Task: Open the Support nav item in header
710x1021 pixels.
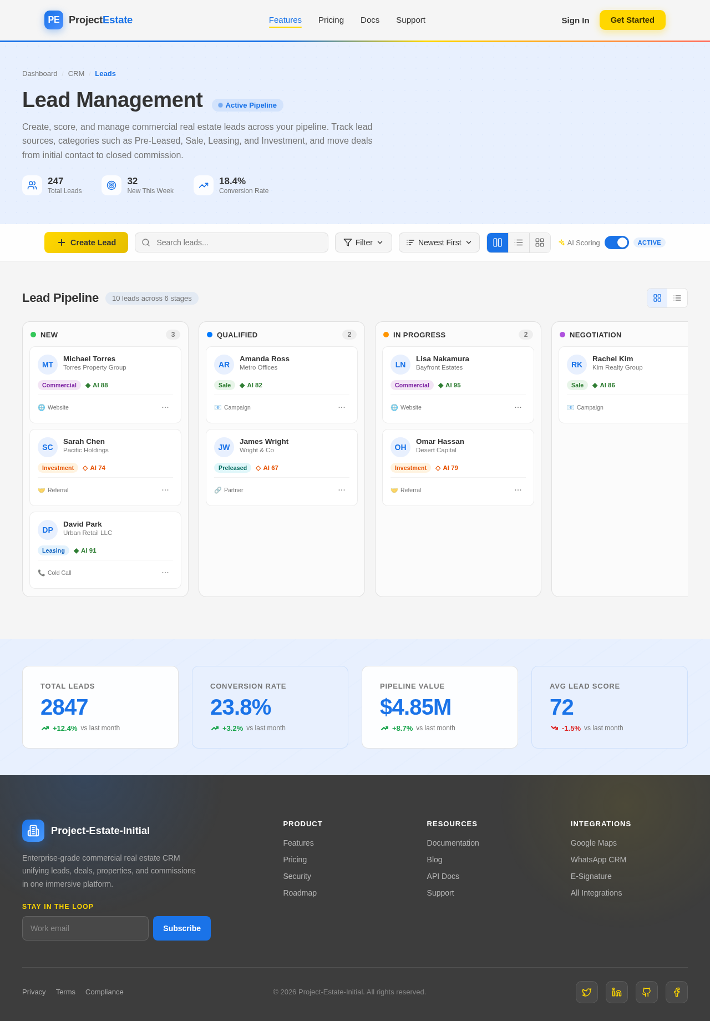Action: pos(410,20)
